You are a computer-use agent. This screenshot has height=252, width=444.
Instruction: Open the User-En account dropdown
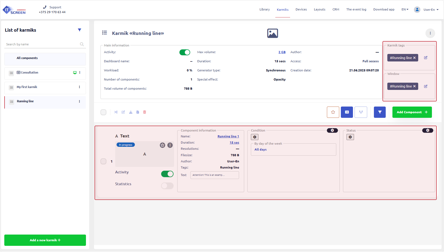427,10
